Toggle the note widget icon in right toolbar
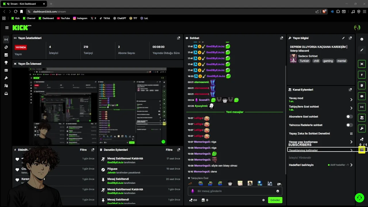Viewport: 368px width, 207px height. click(x=362, y=85)
